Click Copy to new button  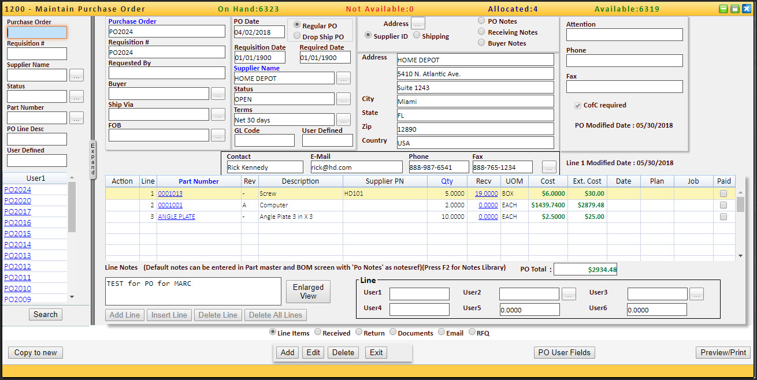pos(36,353)
